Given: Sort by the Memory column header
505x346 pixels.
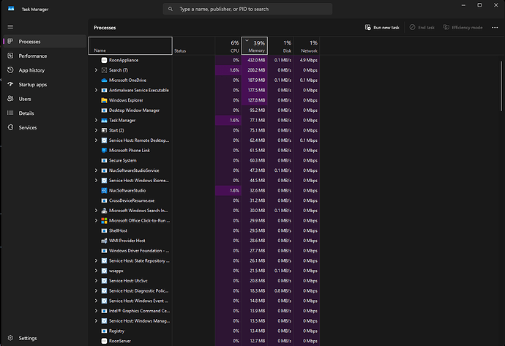Looking at the screenshot, I should click(x=254, y=45).
